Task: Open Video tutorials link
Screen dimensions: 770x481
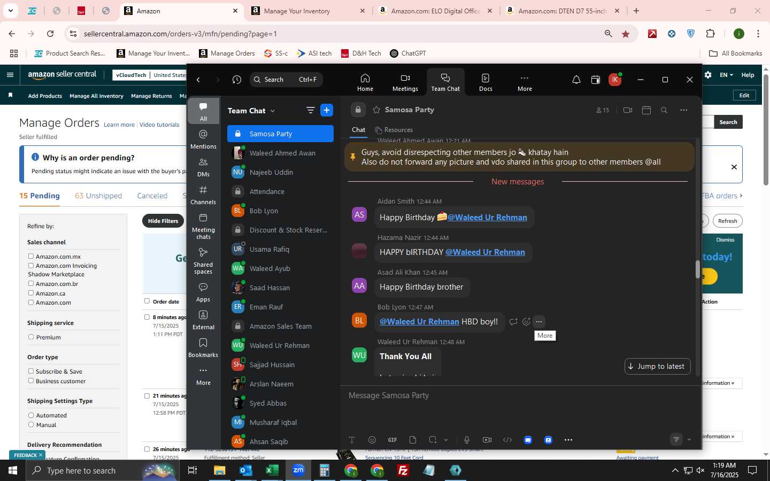Action: [159, 125]
